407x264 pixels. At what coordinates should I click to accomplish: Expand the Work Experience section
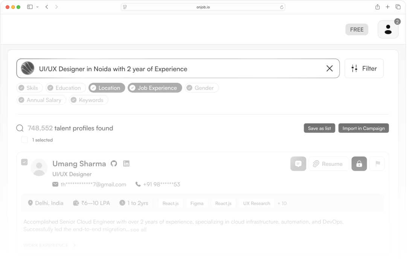(x=49, y=245)
